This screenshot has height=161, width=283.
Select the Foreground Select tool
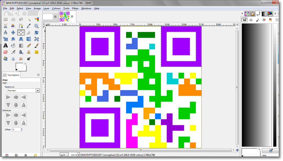pyautogui.click(x=13, y=26)
